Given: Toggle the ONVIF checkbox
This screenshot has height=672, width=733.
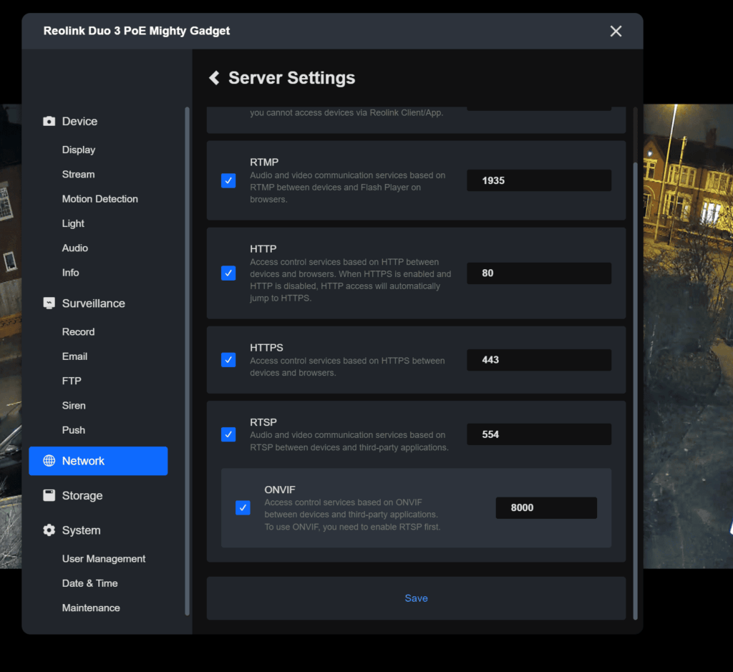Looking at the screenshot, I should pyautogui.click(x=243, y=508).
